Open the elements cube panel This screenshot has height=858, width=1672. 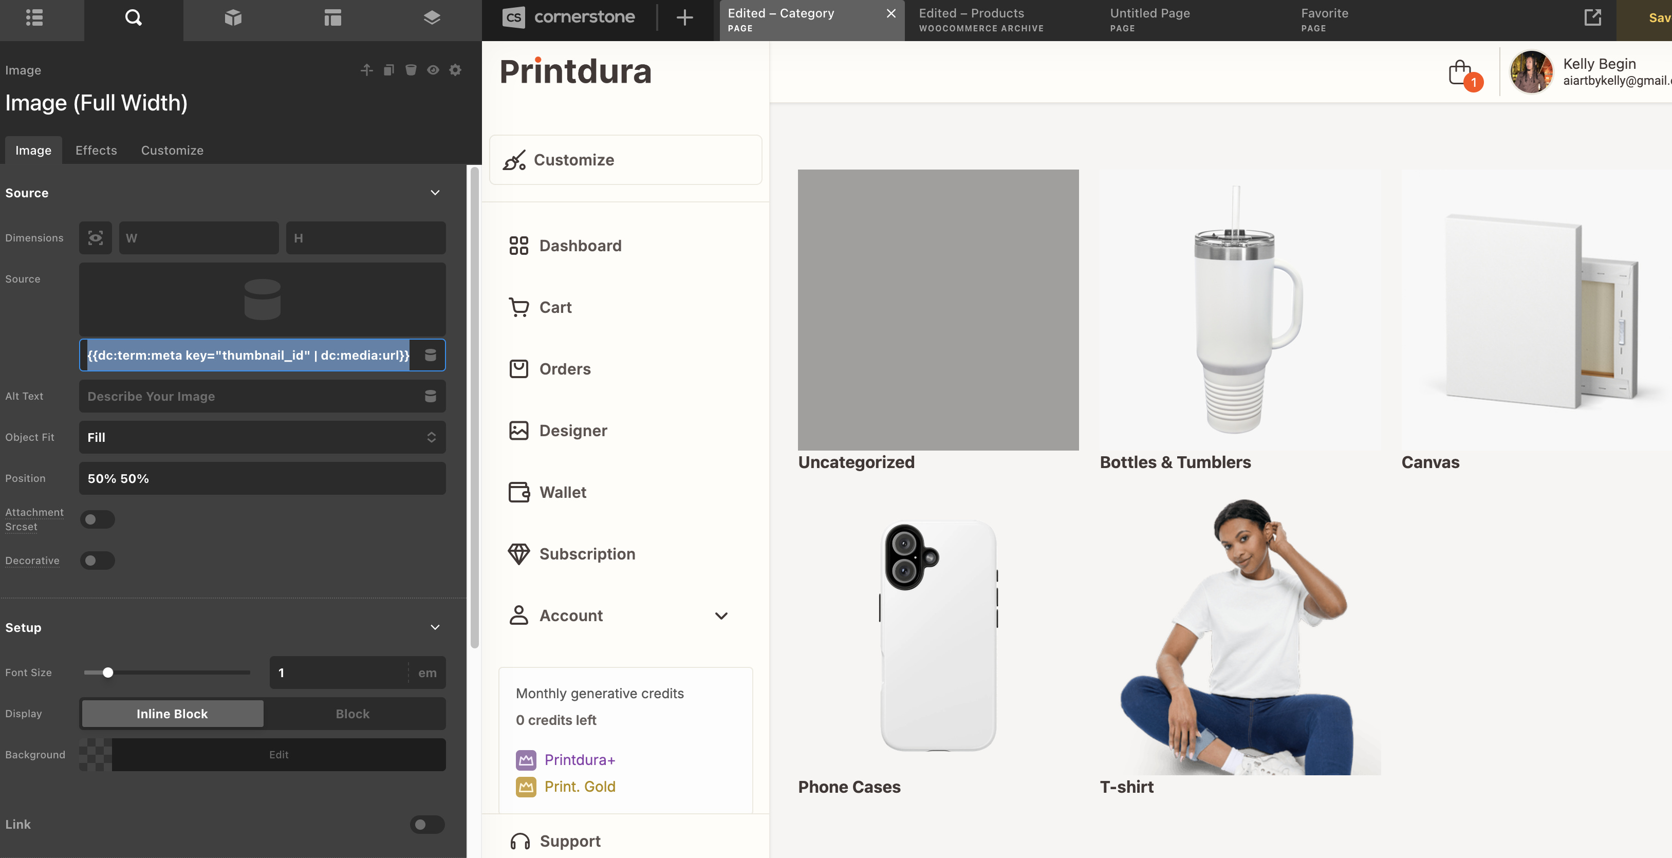(233, 17)
